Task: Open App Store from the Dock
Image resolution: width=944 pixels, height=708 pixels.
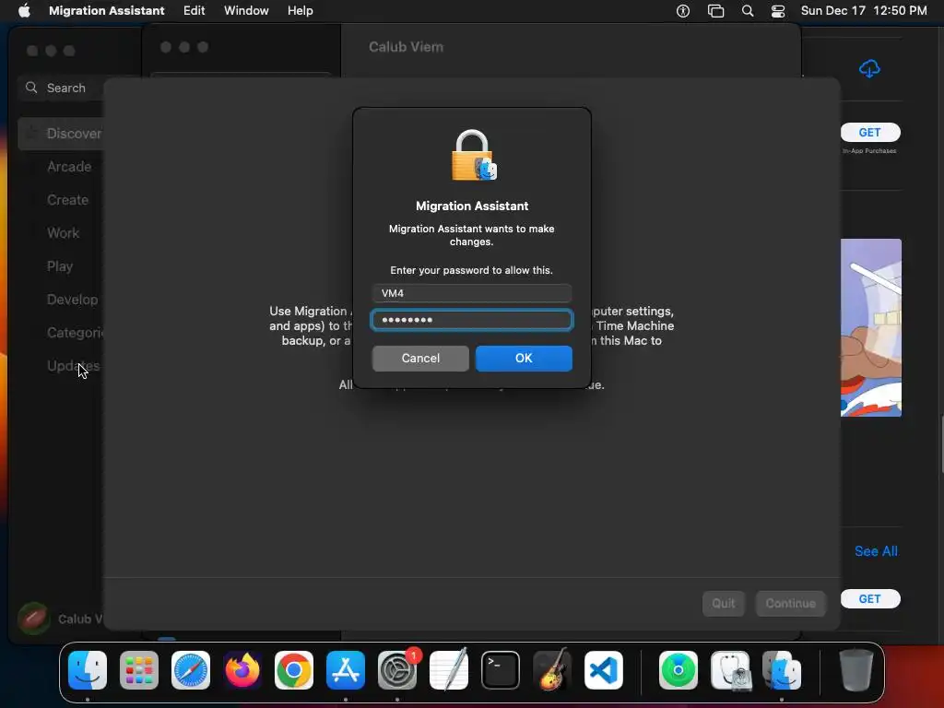Action: pos(346,670)
